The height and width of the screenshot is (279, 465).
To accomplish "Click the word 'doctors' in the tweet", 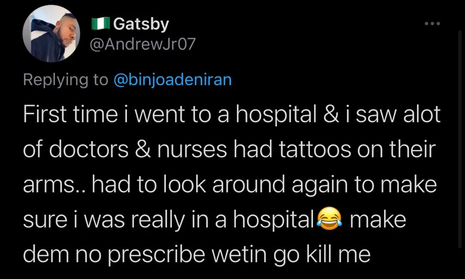I will point(89,149).
